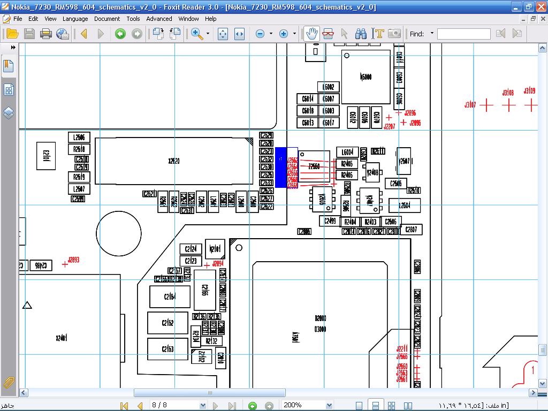The width and height of the screenshot is (548, 411).
Task: Open the 200% zoom level dropdown
Action: [x=329, y=406]
